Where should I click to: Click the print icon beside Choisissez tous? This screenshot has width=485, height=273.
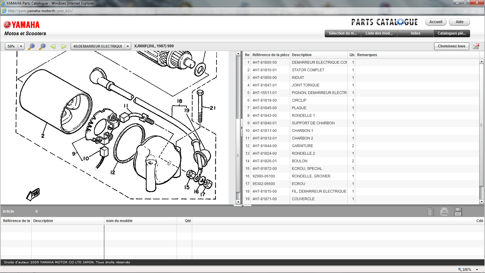pyautogui.click(x=476, y=46)
